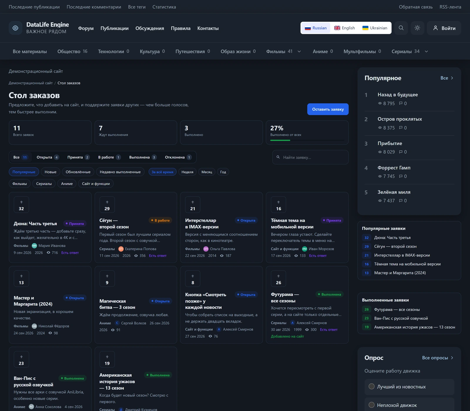Image resolution: width=470 pixels, height=411 pixels.
Task: Open Форум in main navigation
Action: 86,28
